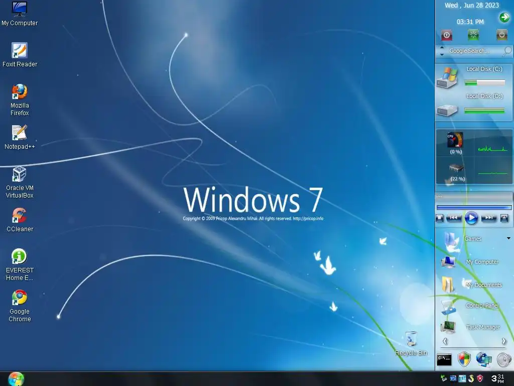Image resolution: width=514 pixels, height=386 pixels.
Task: Click the sidebar date Wed, Jun 28 2023
Action: click(x=471, y=5)
